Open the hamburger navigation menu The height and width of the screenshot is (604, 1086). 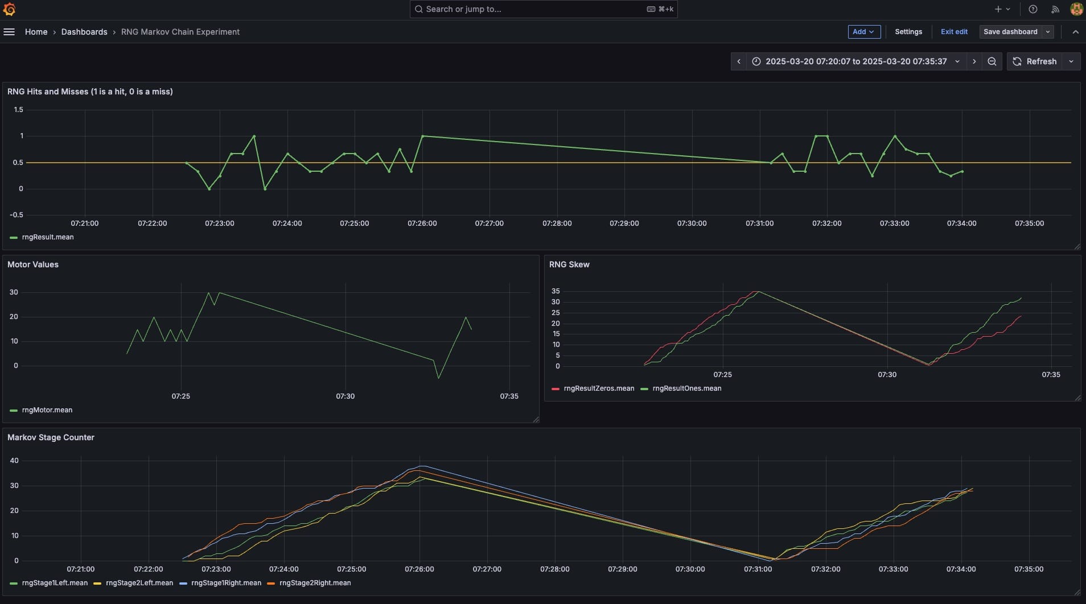tap(9, 32)
